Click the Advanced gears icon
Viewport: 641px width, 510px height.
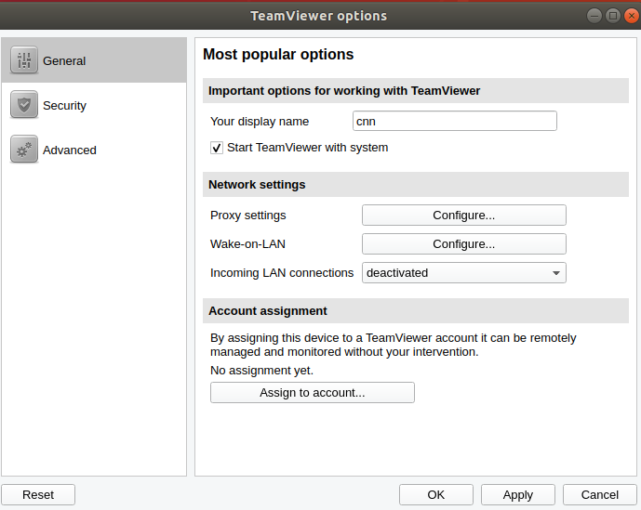click(x=24, y=150)
